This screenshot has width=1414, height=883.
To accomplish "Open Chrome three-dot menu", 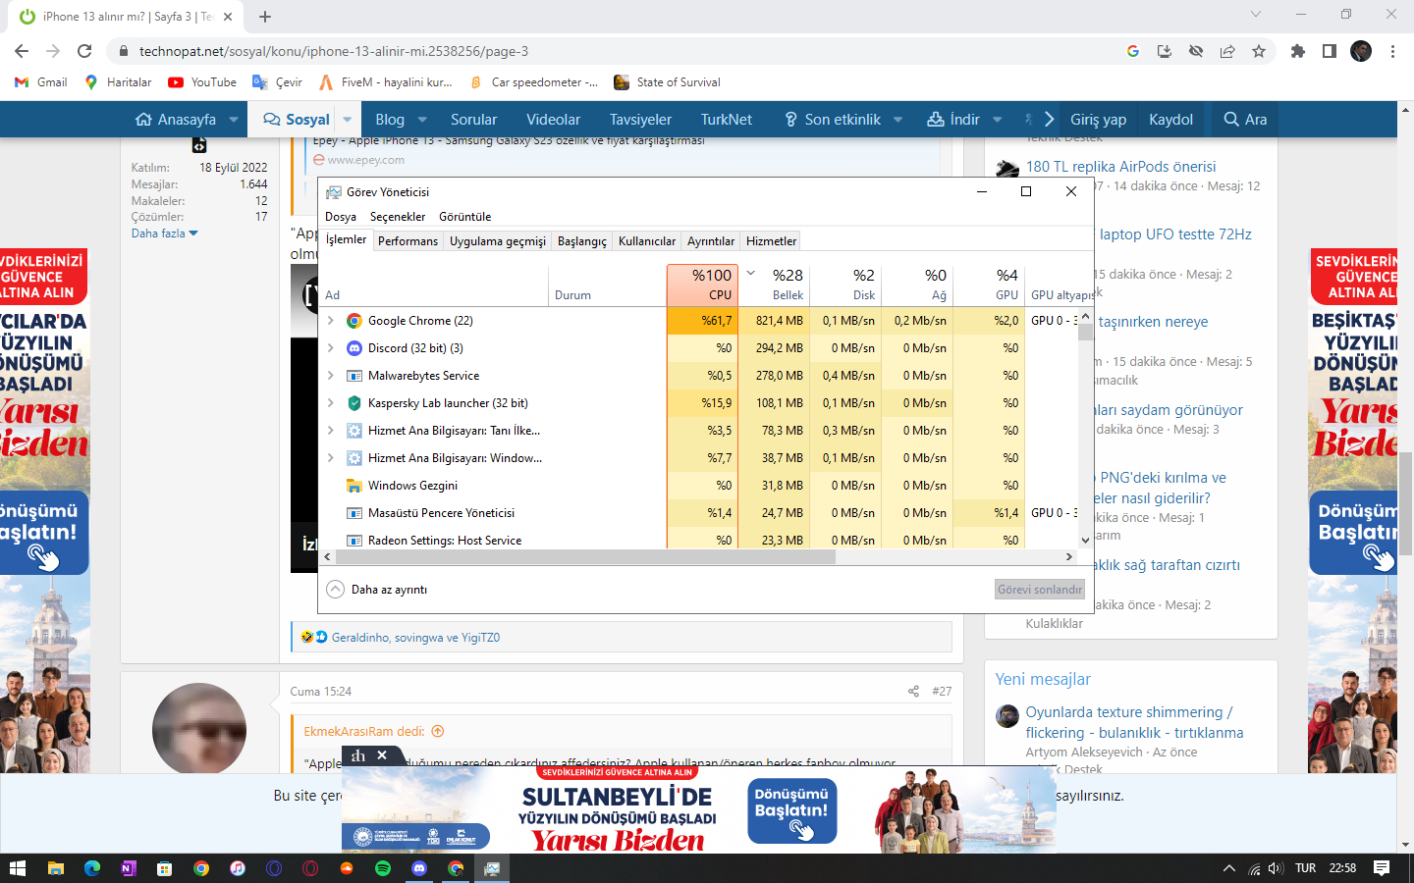I will tap(1392, 51).
